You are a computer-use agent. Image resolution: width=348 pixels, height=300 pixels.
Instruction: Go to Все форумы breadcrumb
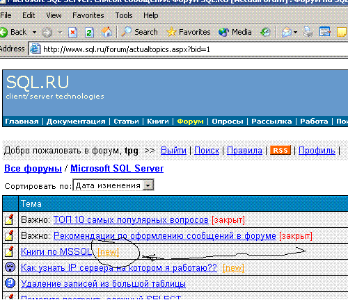tap(33, 168)
